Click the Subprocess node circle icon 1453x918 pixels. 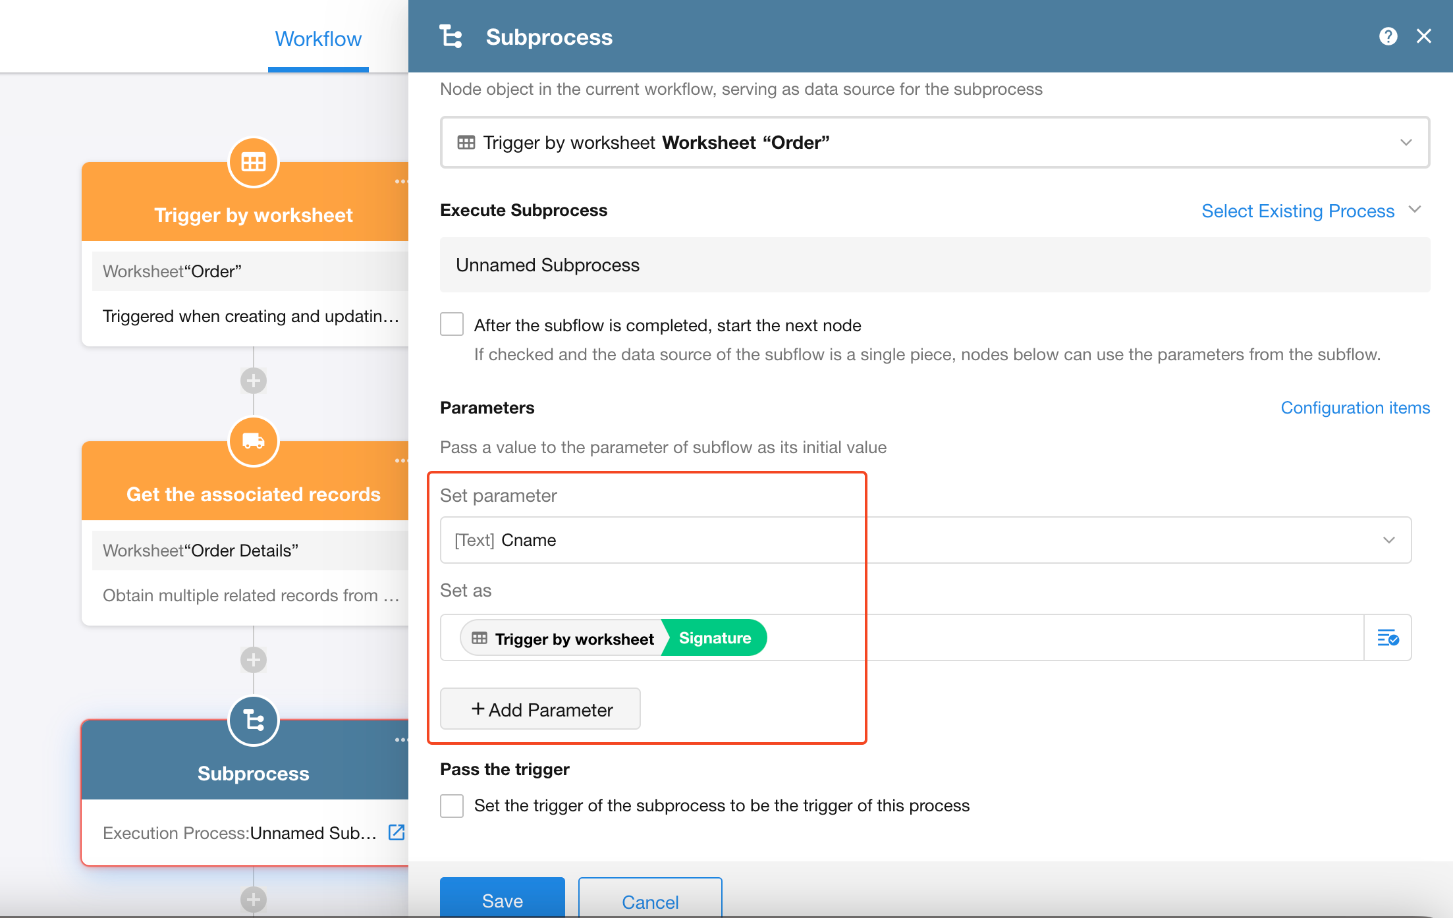pyautogui.click(x=254, y=720)
